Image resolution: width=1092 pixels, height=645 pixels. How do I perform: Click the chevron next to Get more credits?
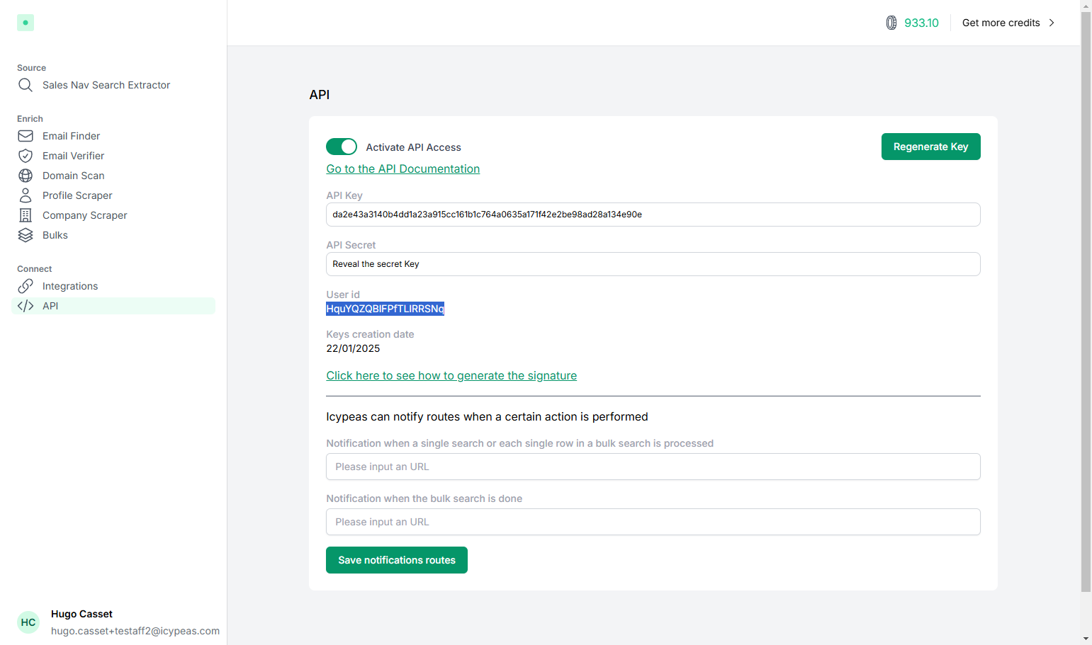(x=1052, y=23)
